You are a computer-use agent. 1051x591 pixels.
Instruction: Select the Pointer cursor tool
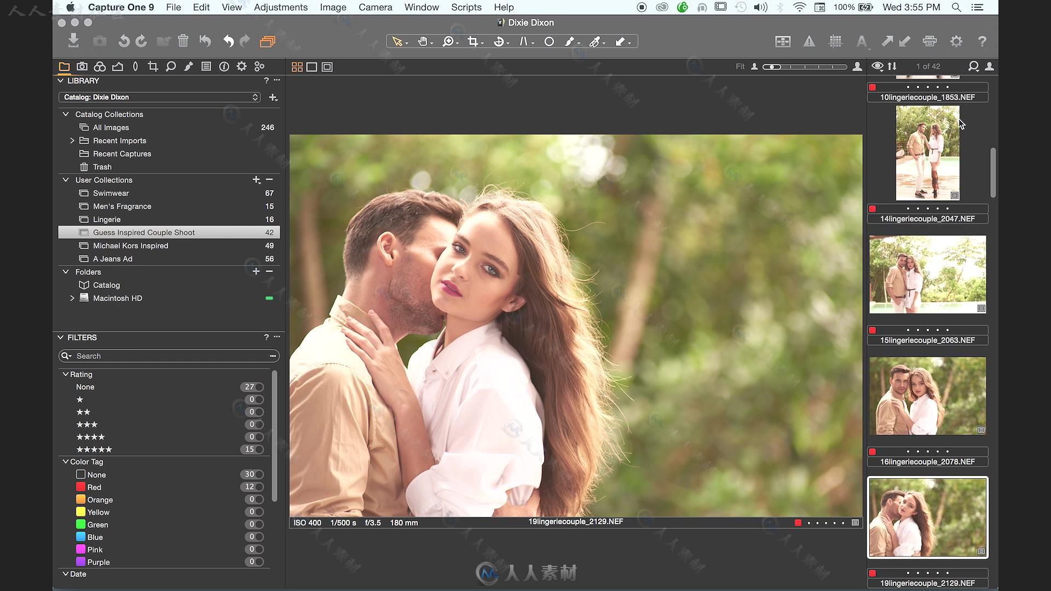point(397,42)
